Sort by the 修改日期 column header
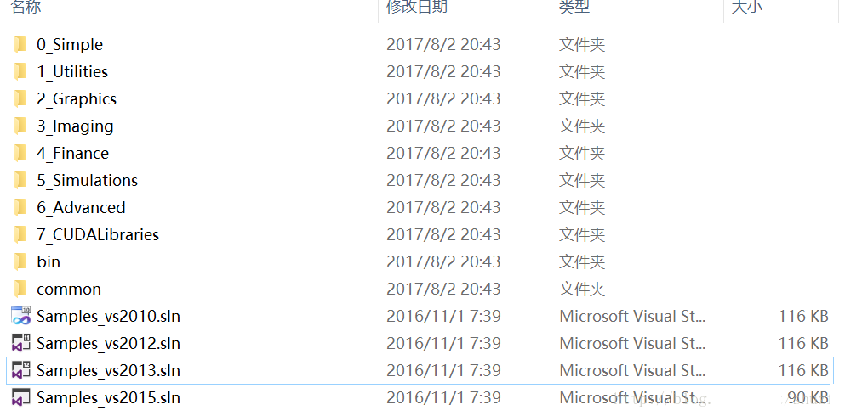Image resolution: width=862 pixels, height=416 pixels. point(417,7)
